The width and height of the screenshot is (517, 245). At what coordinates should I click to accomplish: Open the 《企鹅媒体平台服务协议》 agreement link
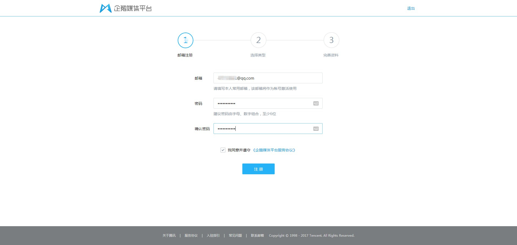coord(274,150)
